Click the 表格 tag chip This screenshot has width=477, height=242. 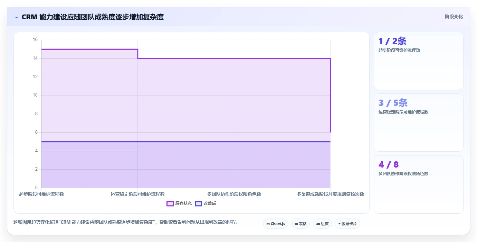coord(300,224)
